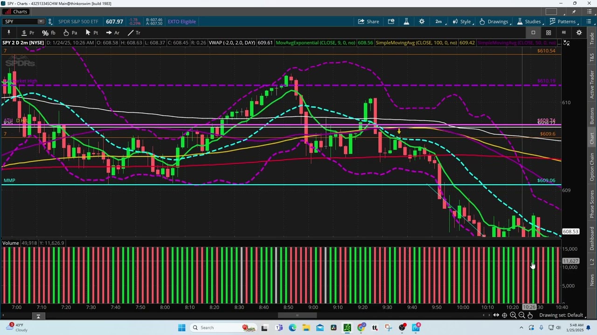Open the weather widget showing 43°F
Viewport: 597px width, 335px height.
[x=16, y=328]
